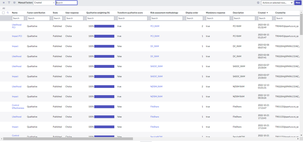Click the horizontal scrollbar left arrow
This screenshot has height=142, width=303.
(x=2, y=139)
